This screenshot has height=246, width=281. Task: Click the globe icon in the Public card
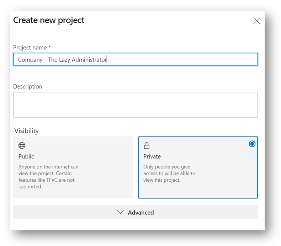tap(22, 145)
